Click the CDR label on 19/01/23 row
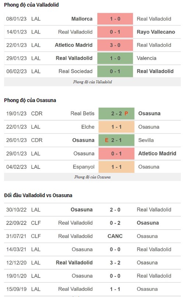Screen dimensions: 183x297 [x=37, y=113]
